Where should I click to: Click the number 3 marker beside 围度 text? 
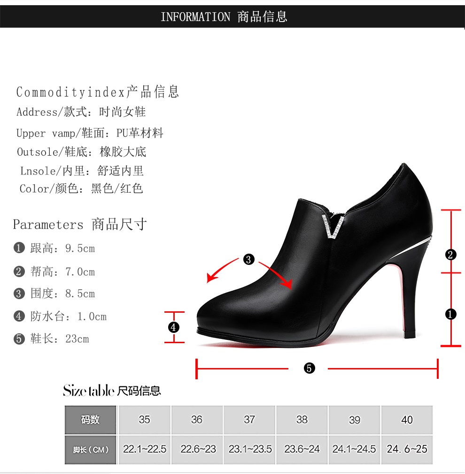pos(19,293)
